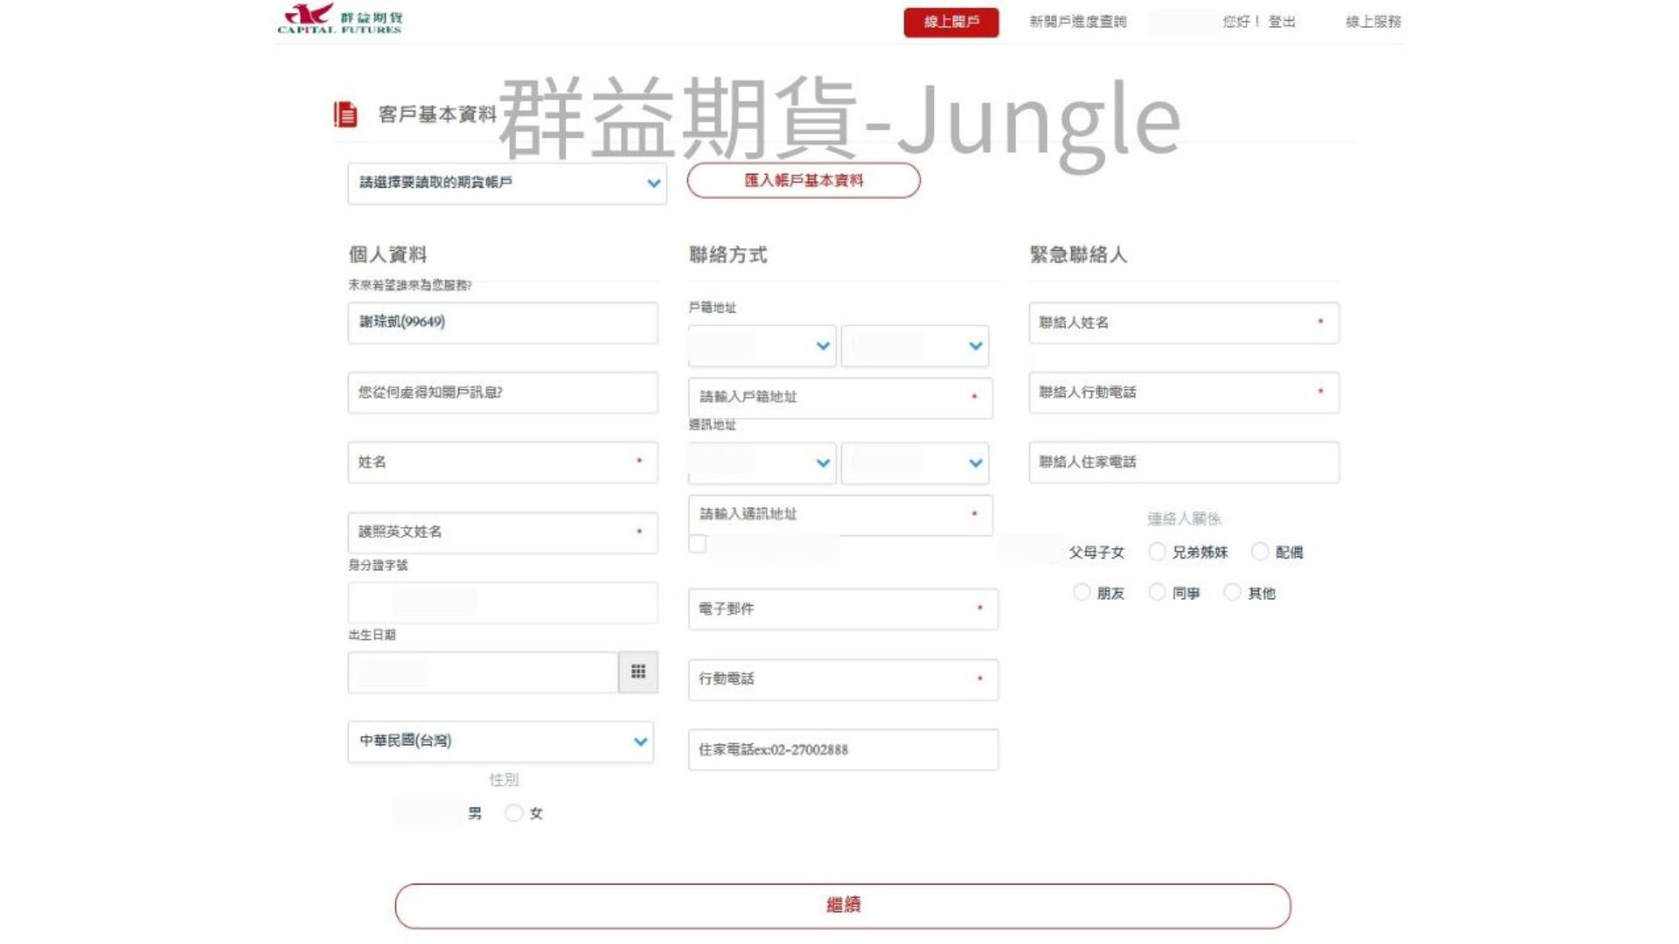Select 兄弟姊妹 as contact relationship
1679x944 pixels.
click(x=1157, y=552)
